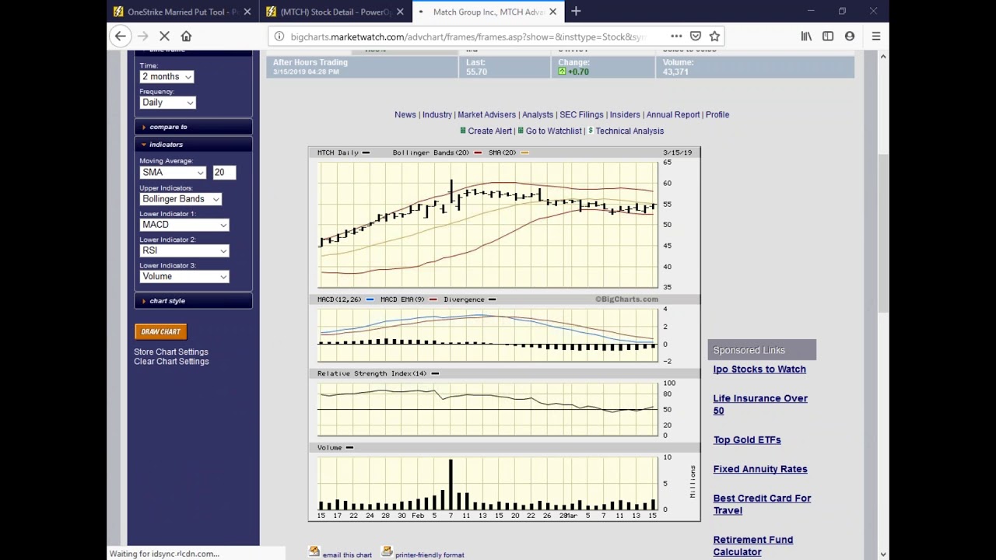This screenshot has width=996, height=560.
Task: Open the Time dropdown set to 2 months
Action: click(x=167, y=76)
